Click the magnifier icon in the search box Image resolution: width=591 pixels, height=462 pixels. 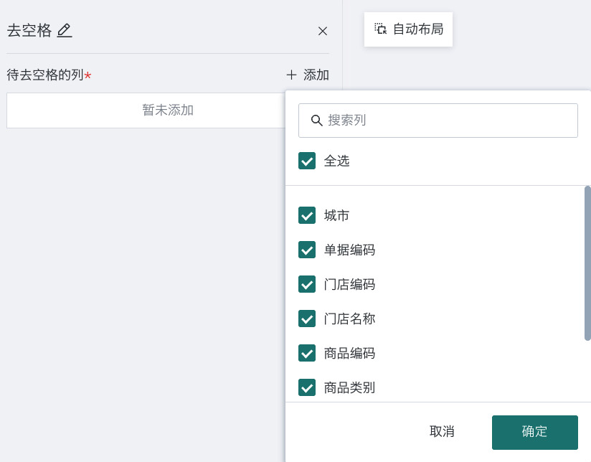316,121
